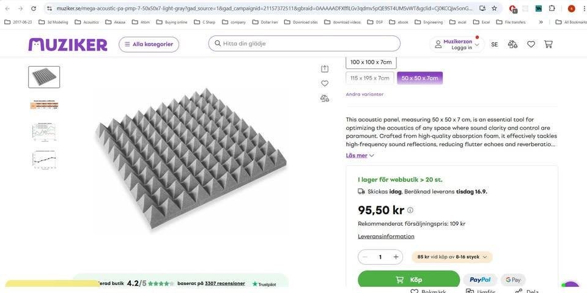Expand the Läs mer description text
587x293 pixels.
point(360,155)
